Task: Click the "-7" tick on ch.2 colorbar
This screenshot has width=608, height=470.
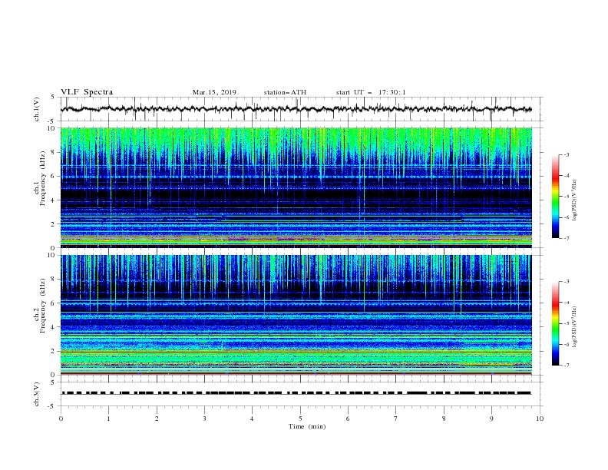Action: click(567, 366)
